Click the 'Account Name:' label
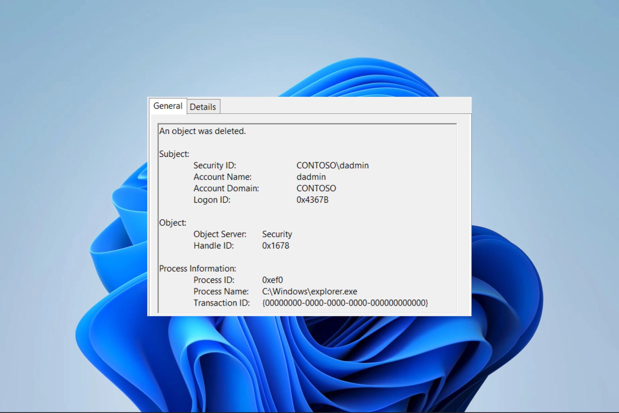 (x=222, y=177)
